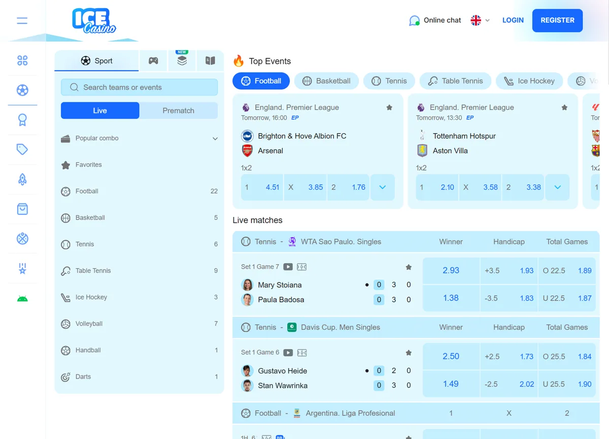Favorite the Tottenham vs Aston Villa star
This screenshot has width=609, height=439.
[x=564, y=107]
